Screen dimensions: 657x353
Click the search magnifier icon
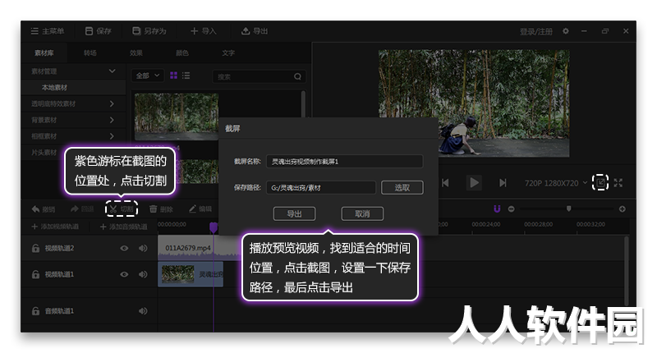pyautogui.click(x=297, y=76)
